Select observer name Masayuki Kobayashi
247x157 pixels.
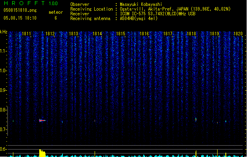click(141, 4)
